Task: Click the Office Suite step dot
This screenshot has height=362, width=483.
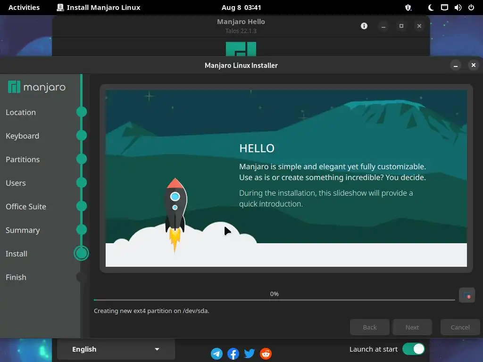Action: 81,206
